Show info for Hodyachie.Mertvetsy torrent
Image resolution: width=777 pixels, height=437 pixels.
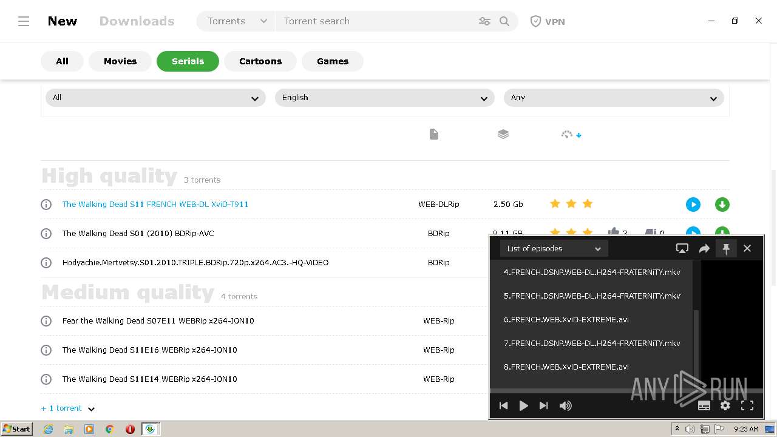point(46,263)
